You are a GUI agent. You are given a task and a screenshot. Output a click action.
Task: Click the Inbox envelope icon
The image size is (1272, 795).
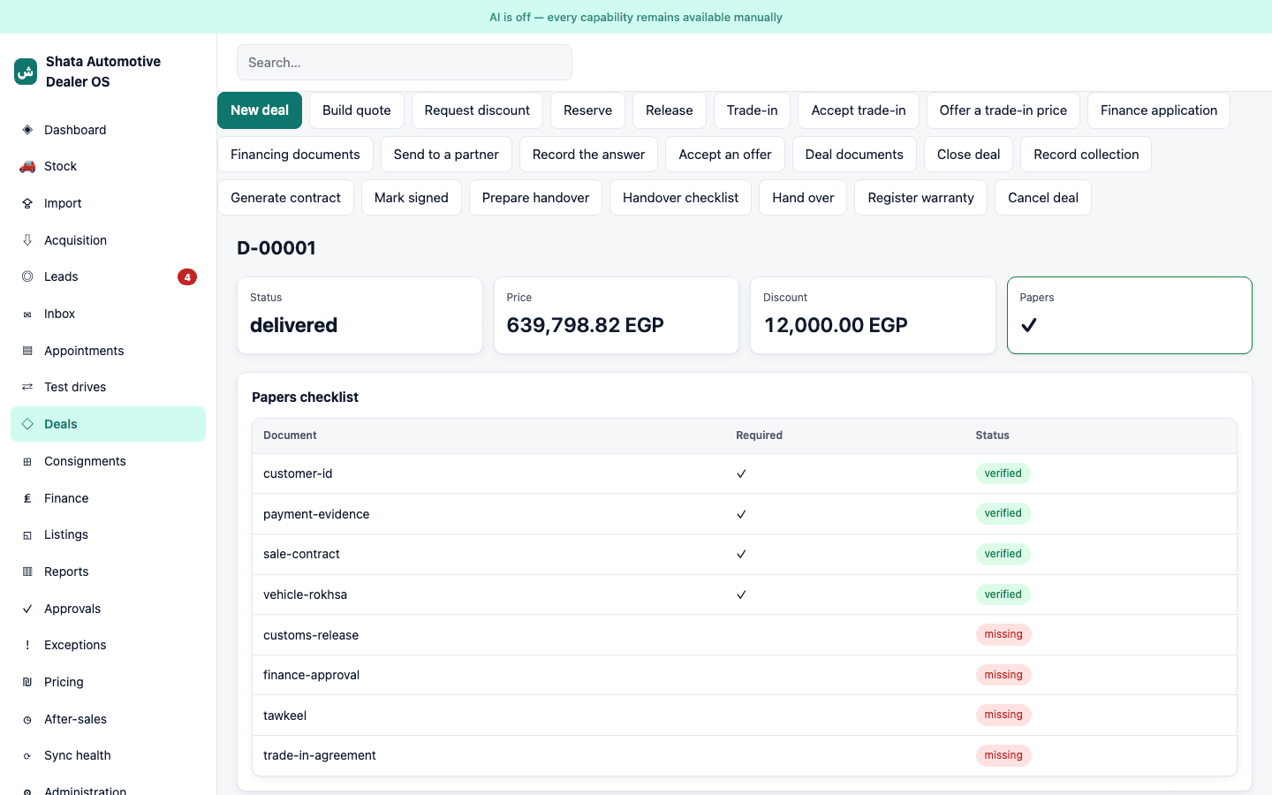(x=27, y=314)
